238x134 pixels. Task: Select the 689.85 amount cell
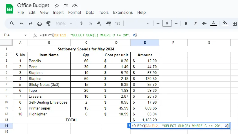145,108
